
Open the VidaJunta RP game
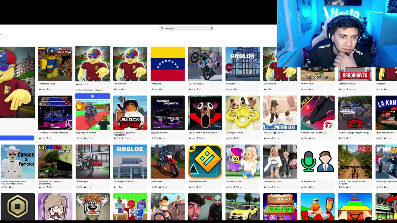[x=243, y=162]
